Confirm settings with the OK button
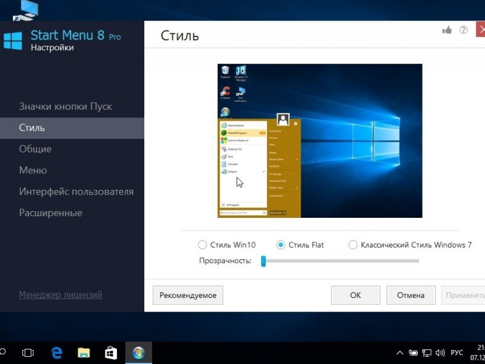The height and width of the screenshot is (364, 485). tap(355, 295)
